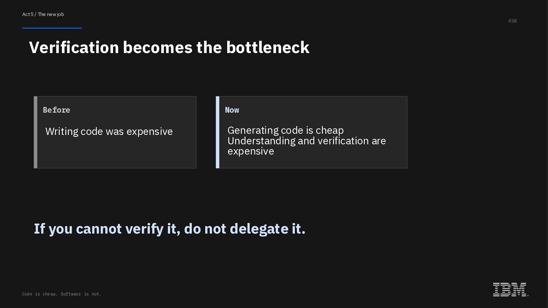Select the "Act 5 / The new job" label
The width and height of the screenshot is (548, 308).
coord(43,14)
